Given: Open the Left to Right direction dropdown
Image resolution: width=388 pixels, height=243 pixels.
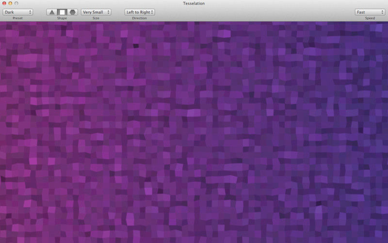Looking at the screenshot, I should click(x=140, y=12).
